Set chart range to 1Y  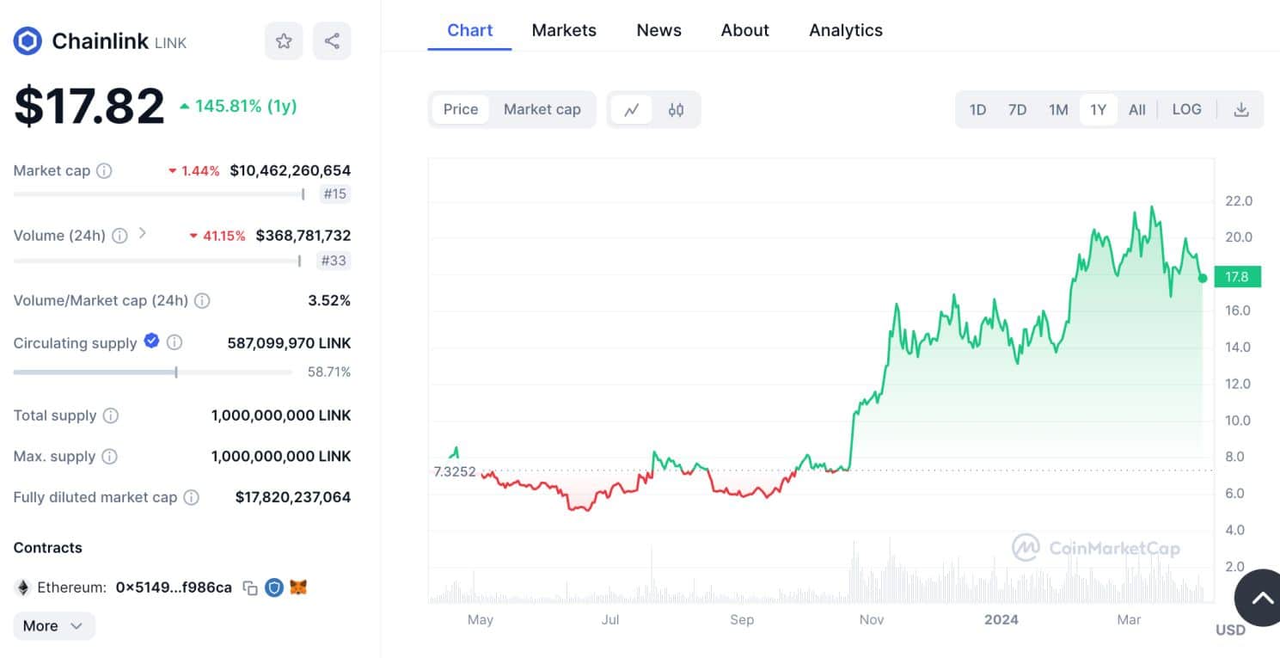pyautogui.click(x=1098, y=109)
